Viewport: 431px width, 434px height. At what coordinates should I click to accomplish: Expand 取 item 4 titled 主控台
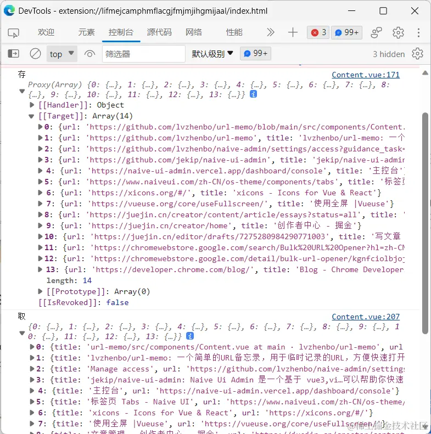tap(32, 391)
